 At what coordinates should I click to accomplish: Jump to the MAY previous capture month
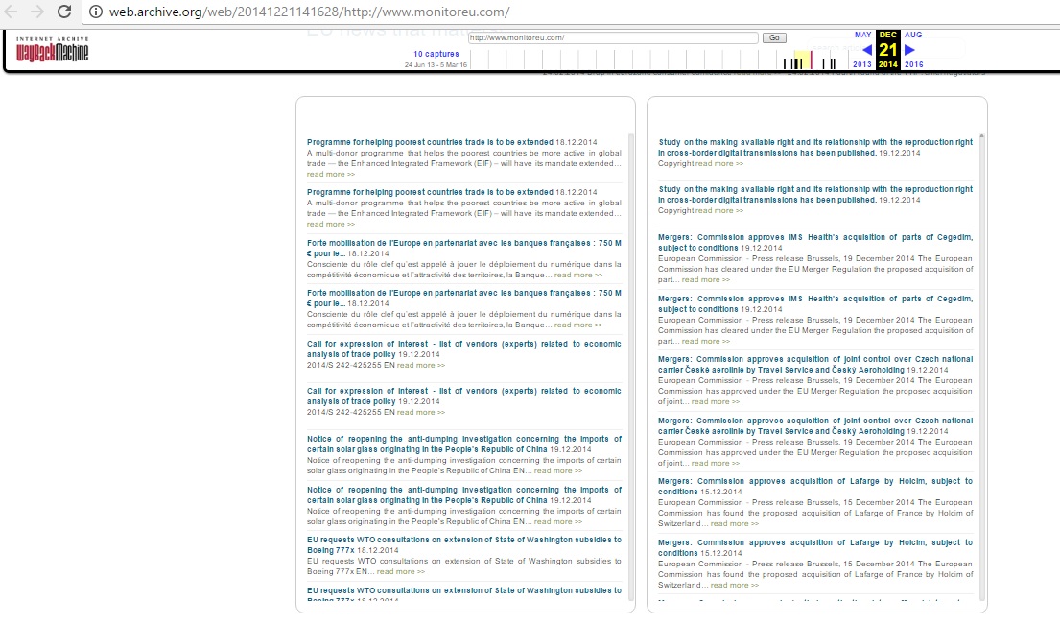point(862,36)
